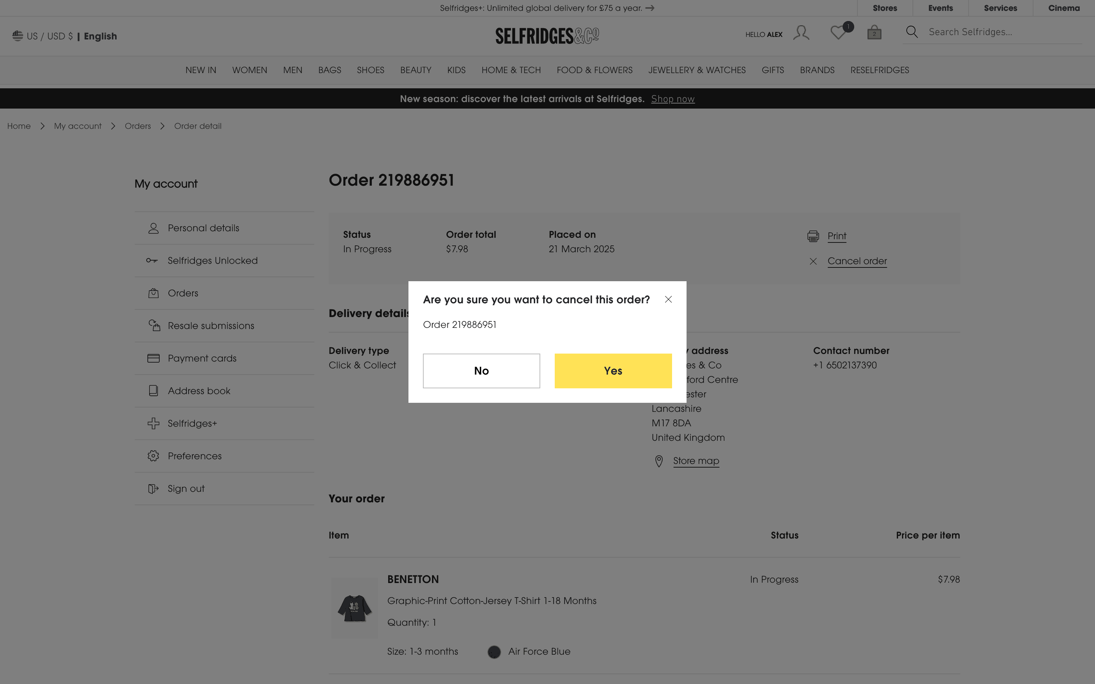Screen dimensions: 1095x684
Task: Click the Payment cards icon
Action: coord(154,358)
